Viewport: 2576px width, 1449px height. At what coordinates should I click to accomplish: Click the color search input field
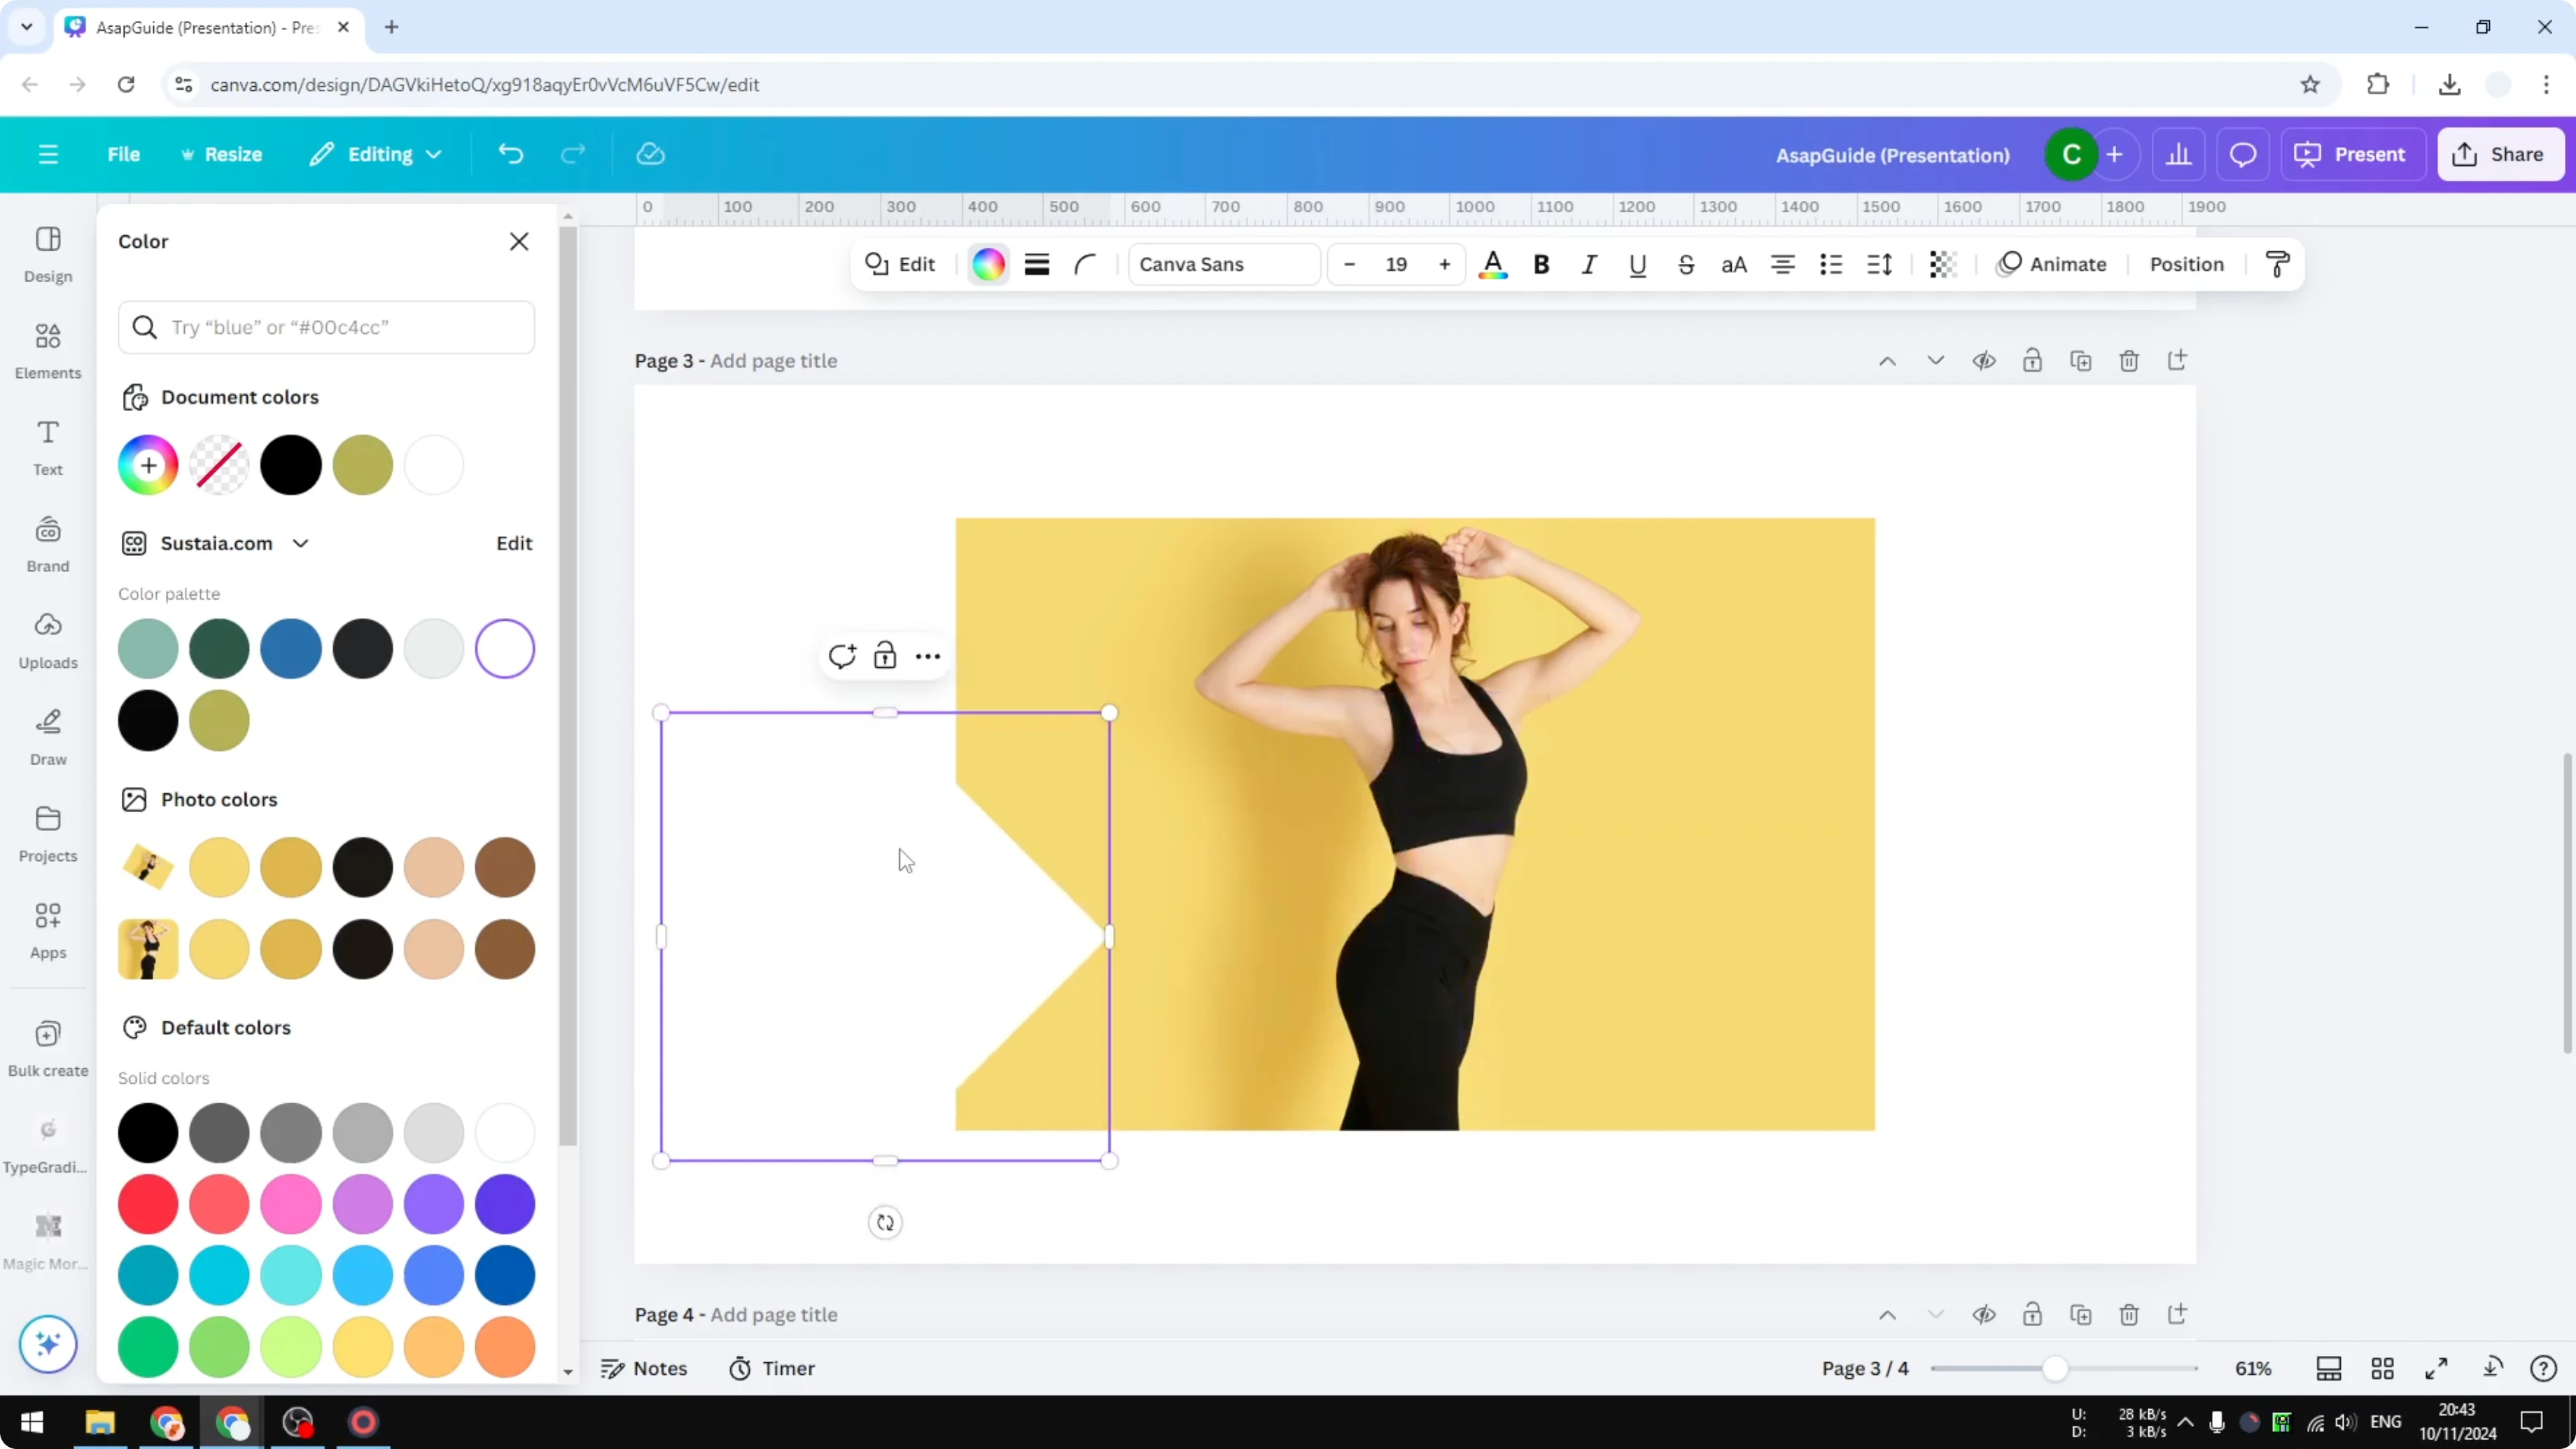click(x=327, y=327)
